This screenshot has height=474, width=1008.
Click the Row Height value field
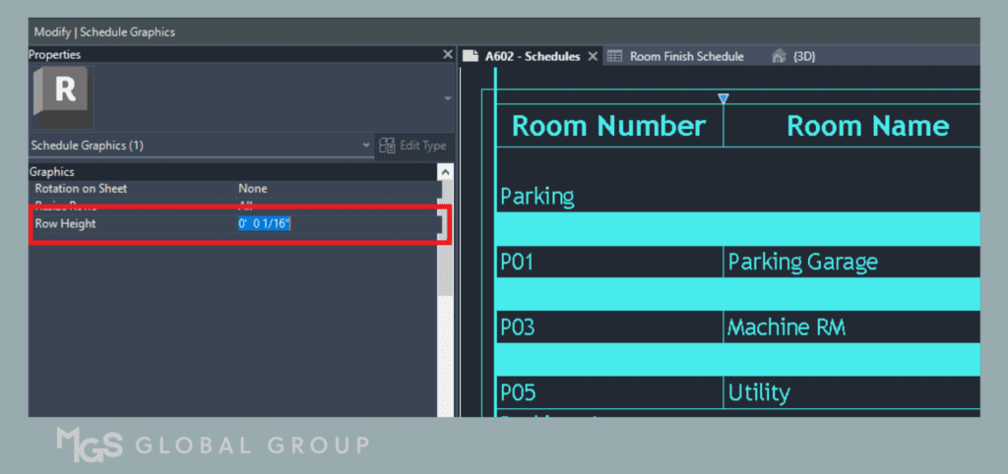tap(335, 224)
